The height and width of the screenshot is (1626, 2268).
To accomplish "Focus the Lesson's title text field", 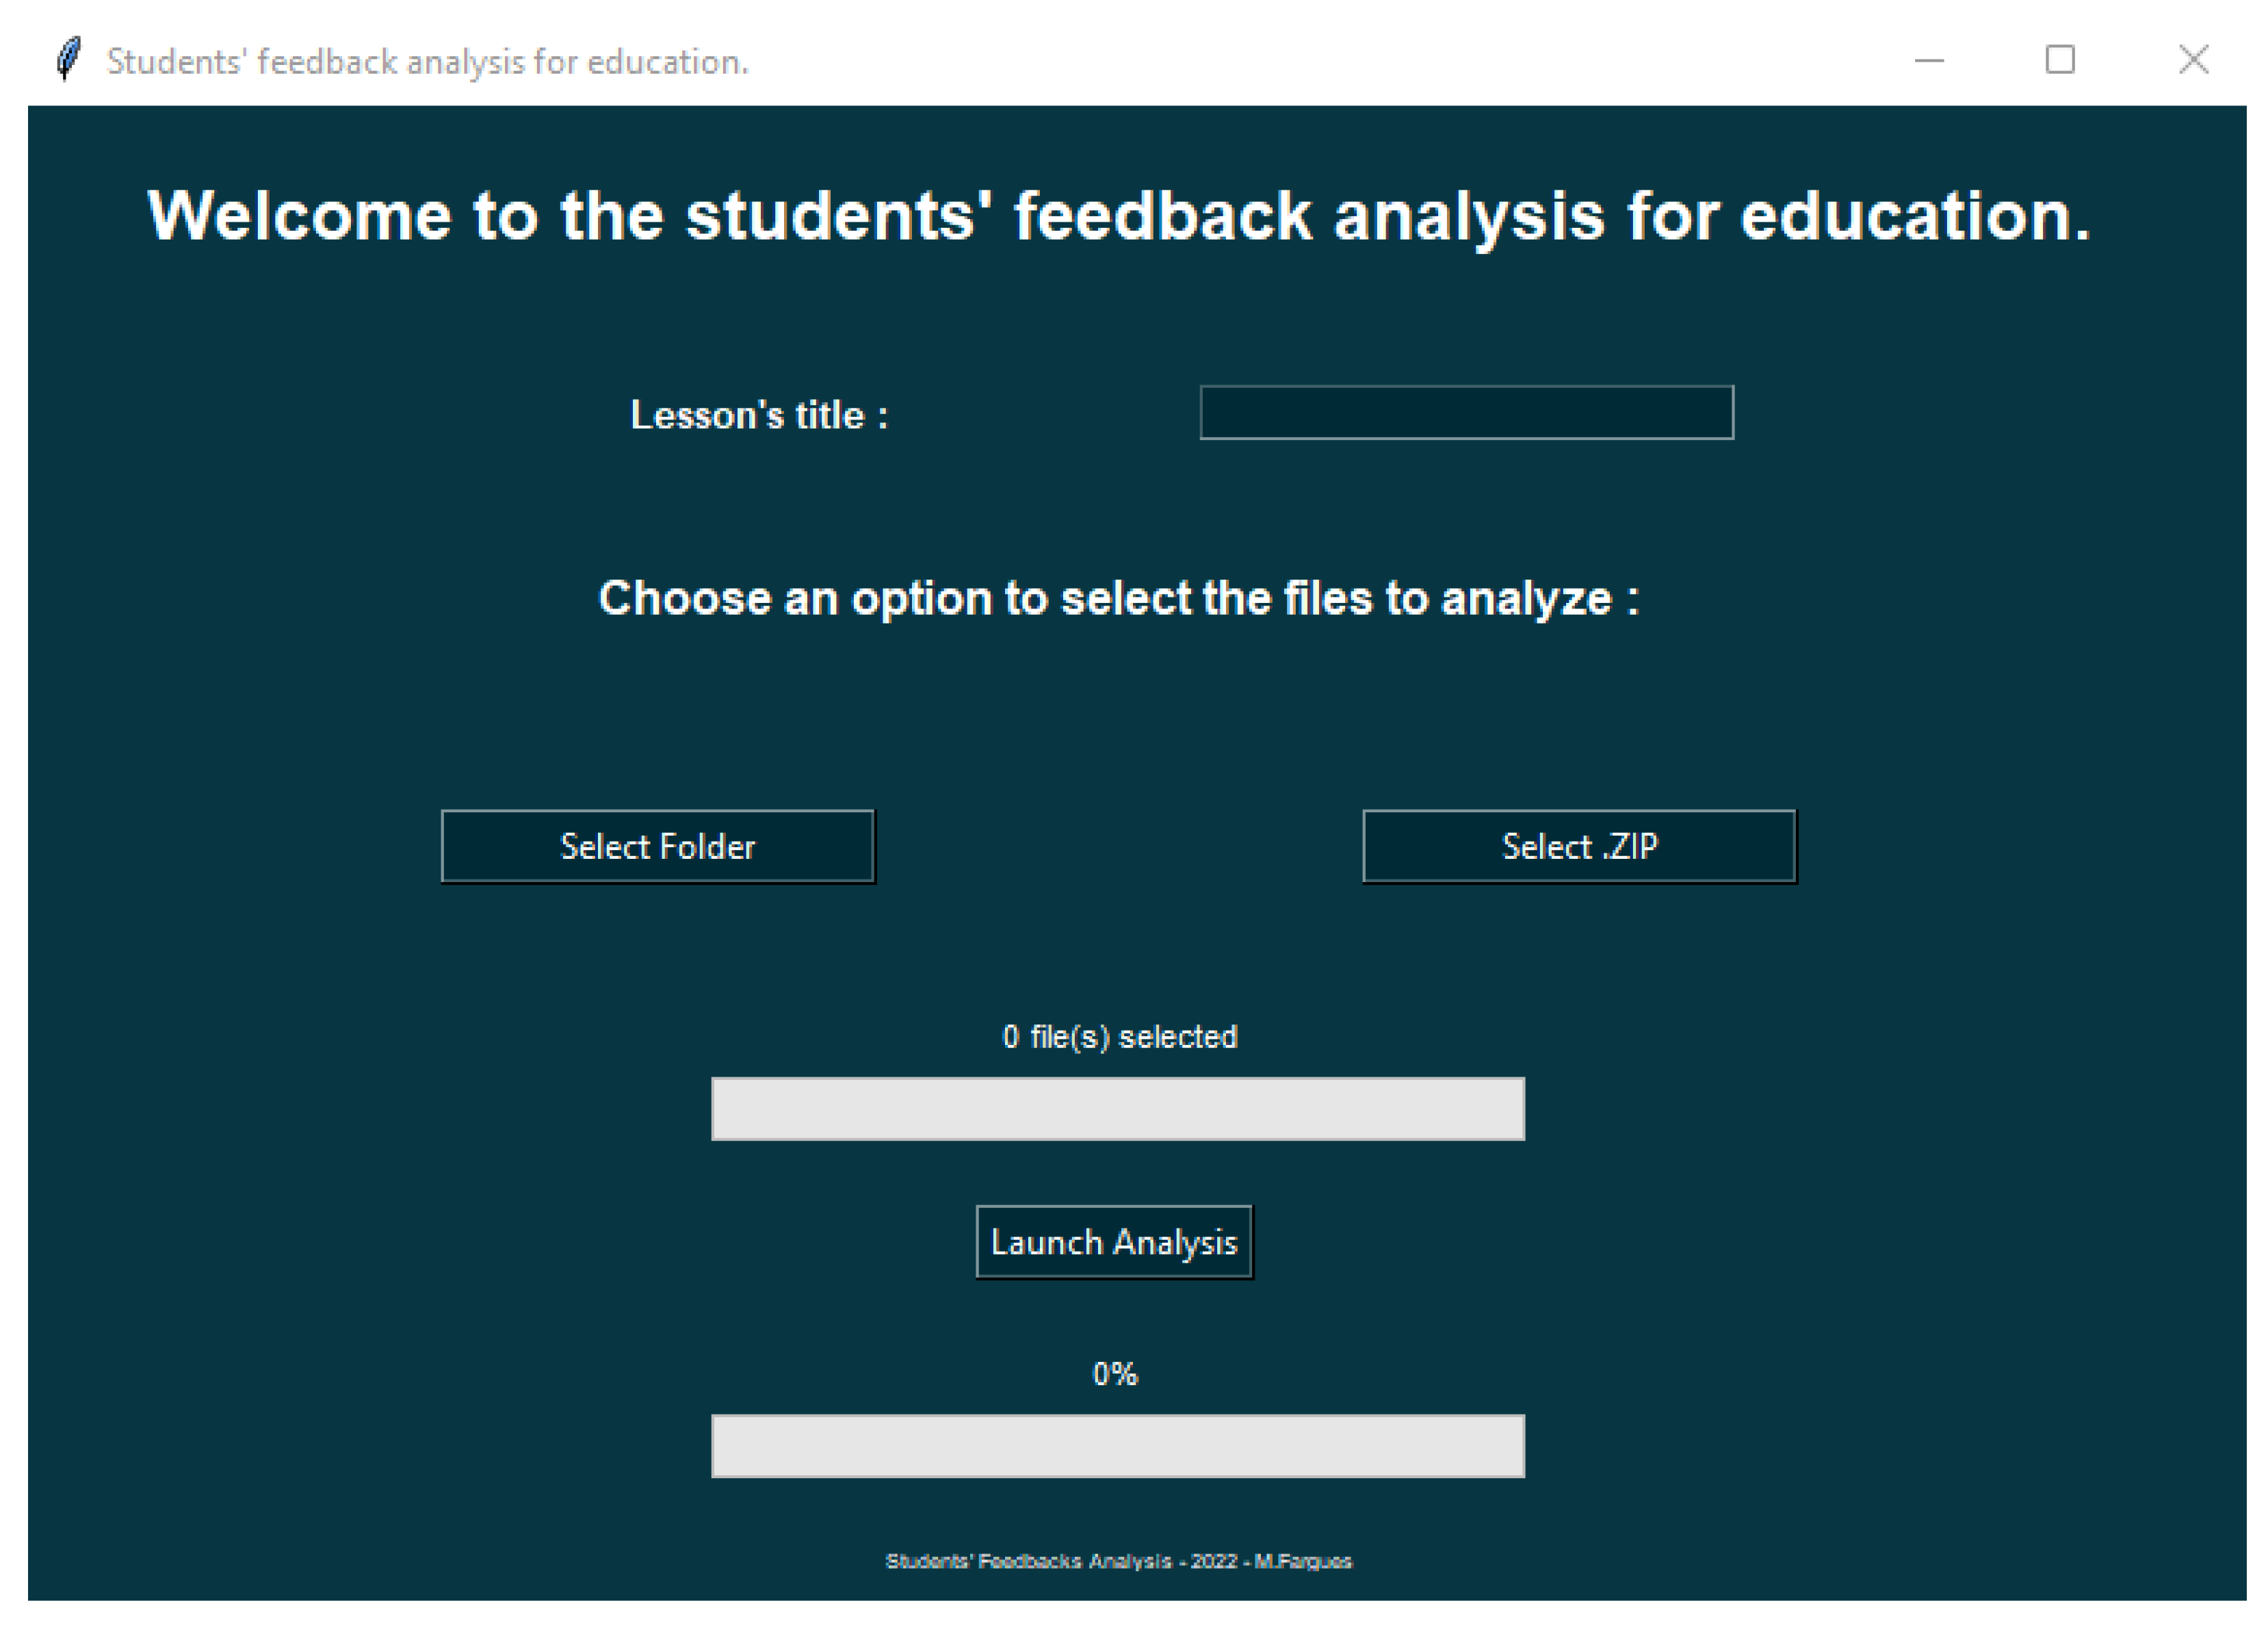I will click(1466, 412).
